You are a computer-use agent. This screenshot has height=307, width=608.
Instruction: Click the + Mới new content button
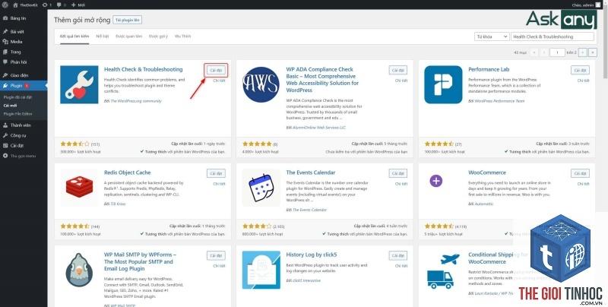click(x=78, y=5)
